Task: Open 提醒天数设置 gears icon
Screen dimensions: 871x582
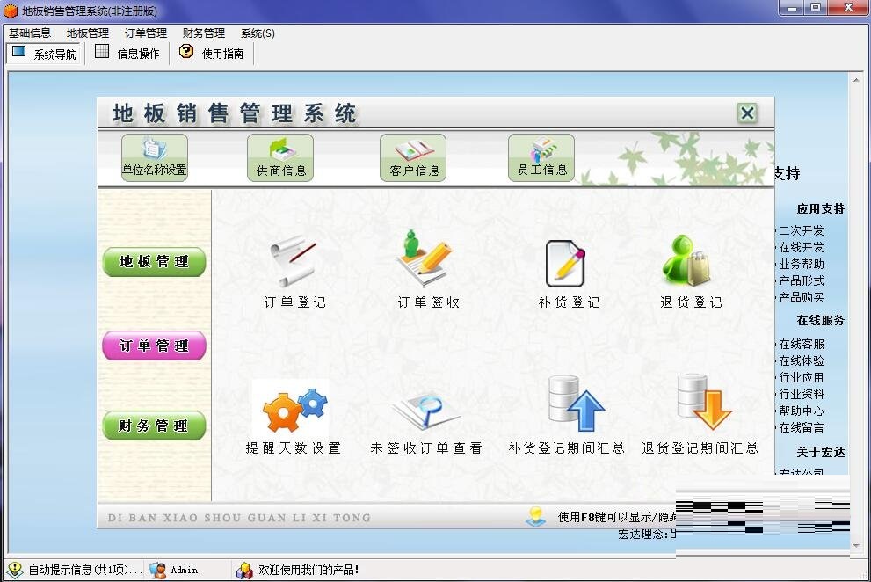Action: pyautogui.click(x=292, y=409)
